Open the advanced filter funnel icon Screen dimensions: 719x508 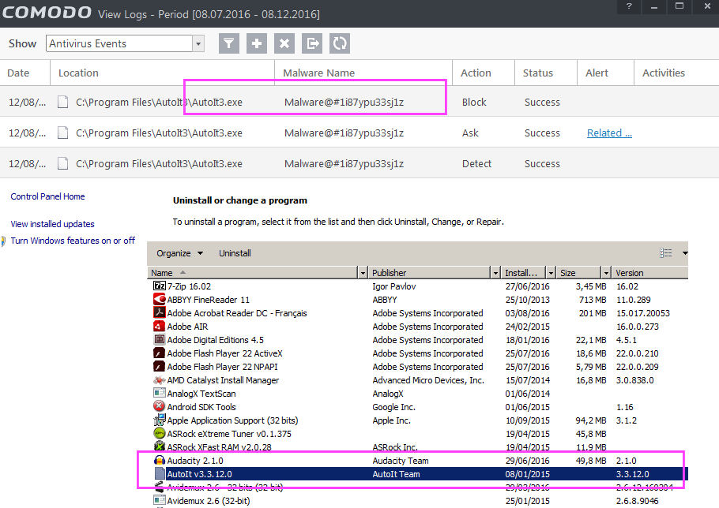(x=229, y=43)
